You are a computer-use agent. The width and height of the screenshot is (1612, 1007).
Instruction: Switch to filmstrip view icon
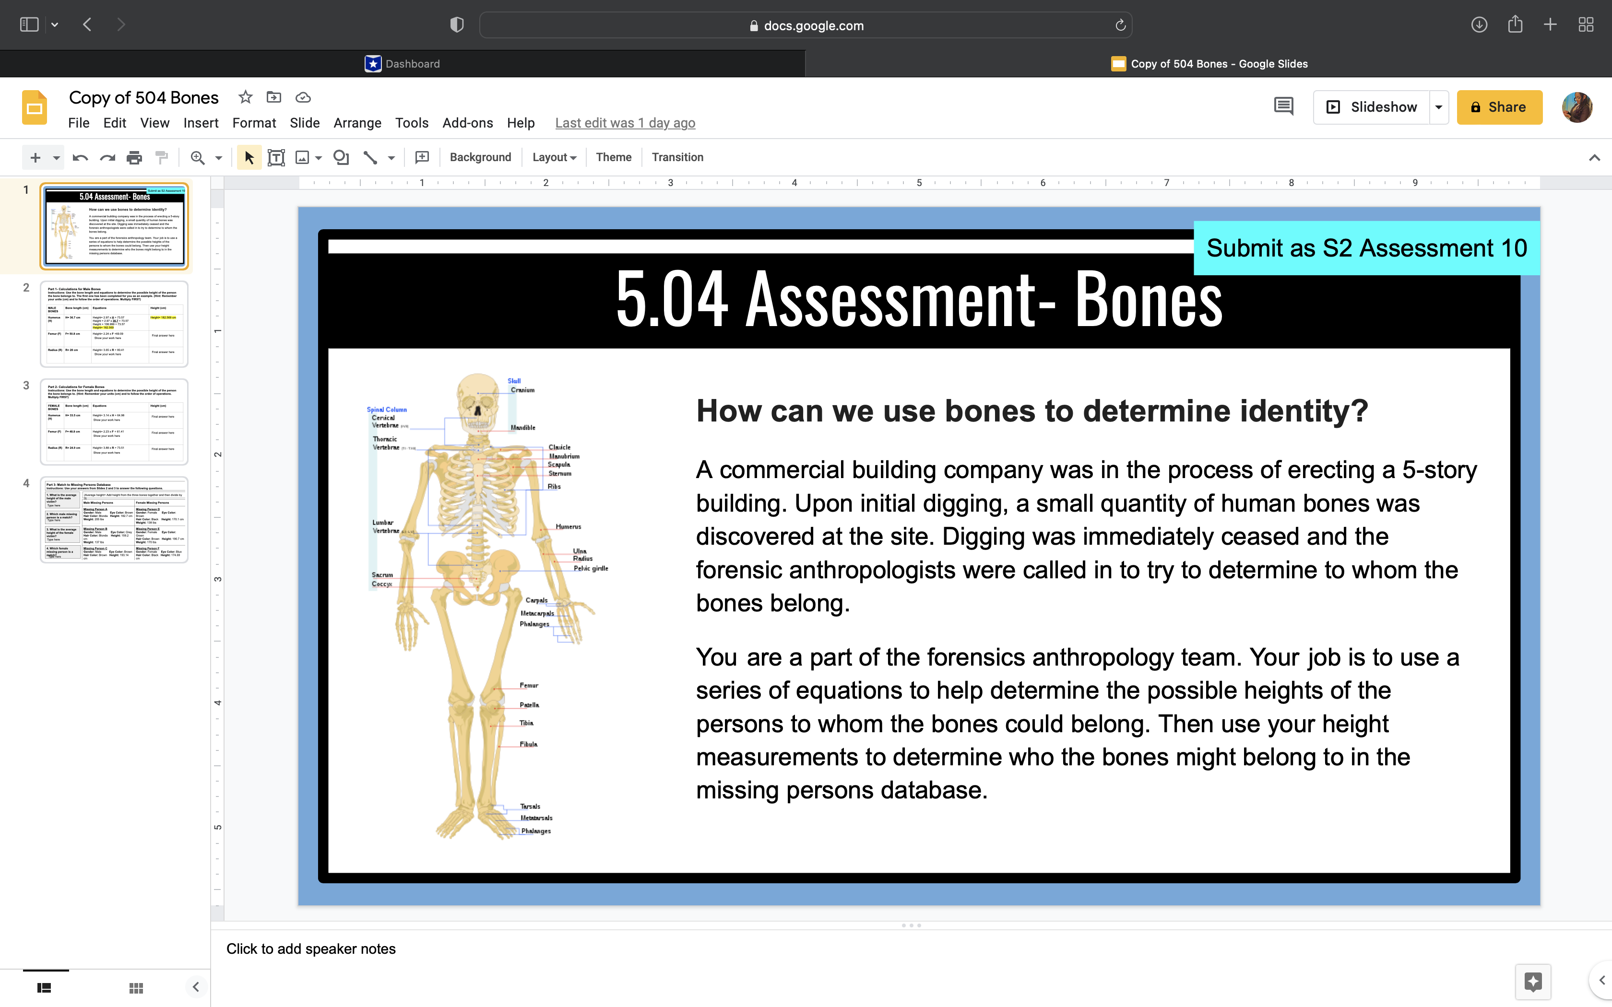(45, 988)
